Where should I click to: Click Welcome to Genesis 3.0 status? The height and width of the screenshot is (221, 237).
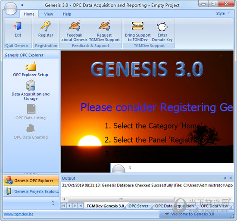[193, 214]
